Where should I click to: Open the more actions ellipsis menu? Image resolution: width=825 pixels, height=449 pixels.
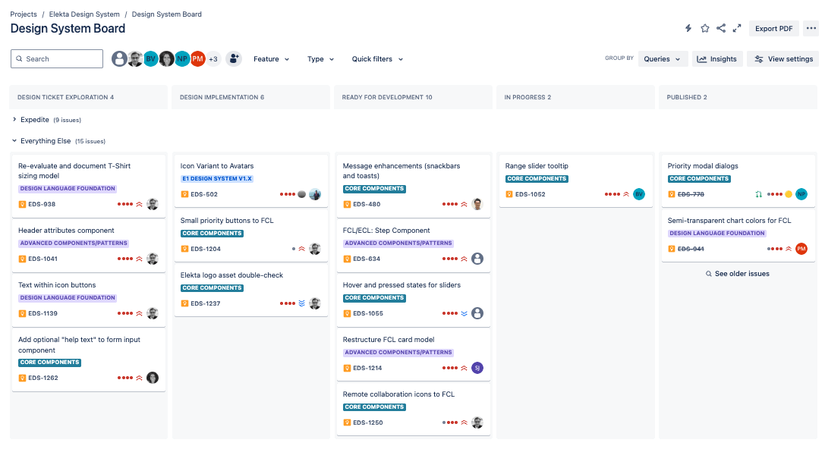coord(811,27)
